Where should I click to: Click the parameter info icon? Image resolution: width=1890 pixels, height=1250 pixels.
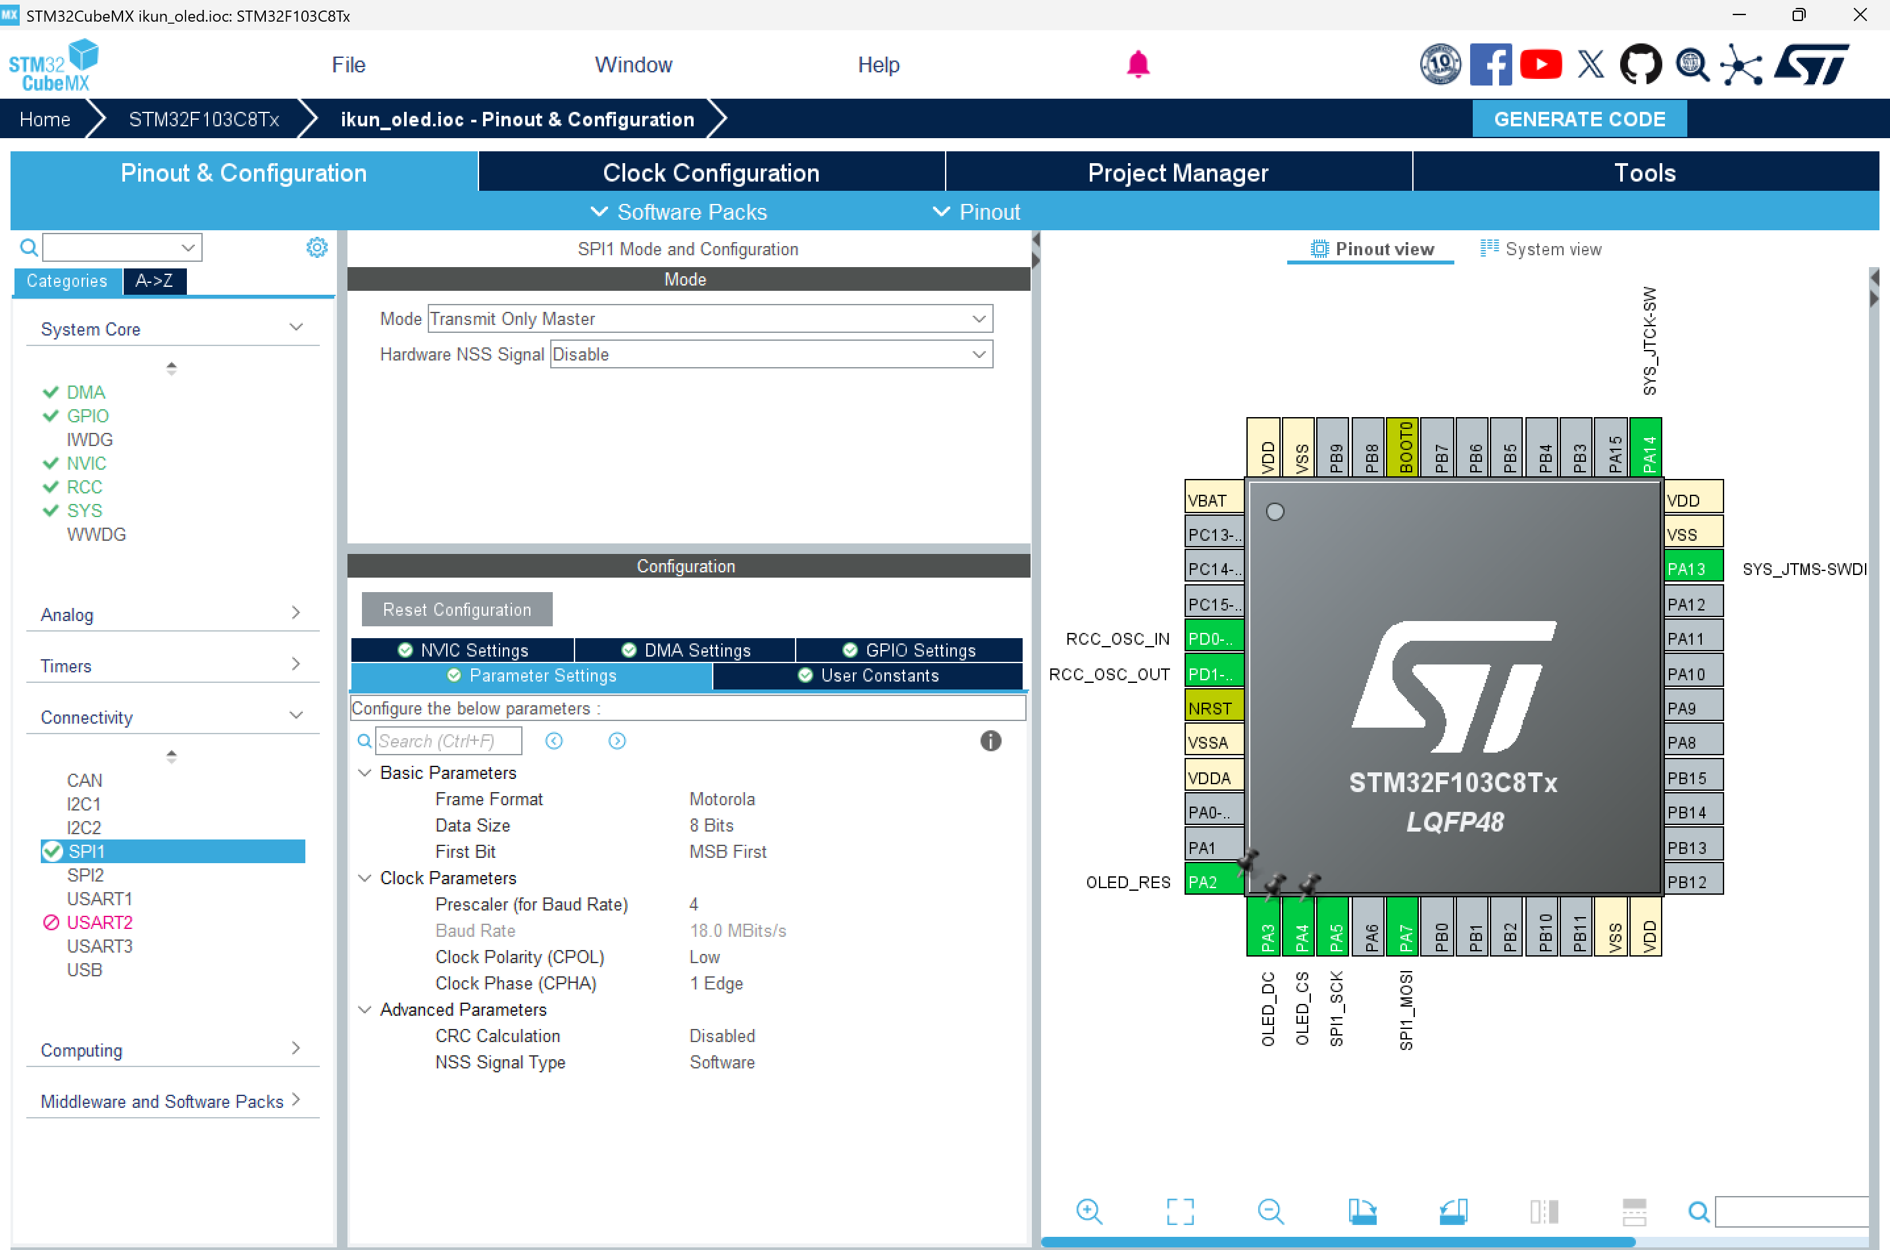[x=990, y=741]
